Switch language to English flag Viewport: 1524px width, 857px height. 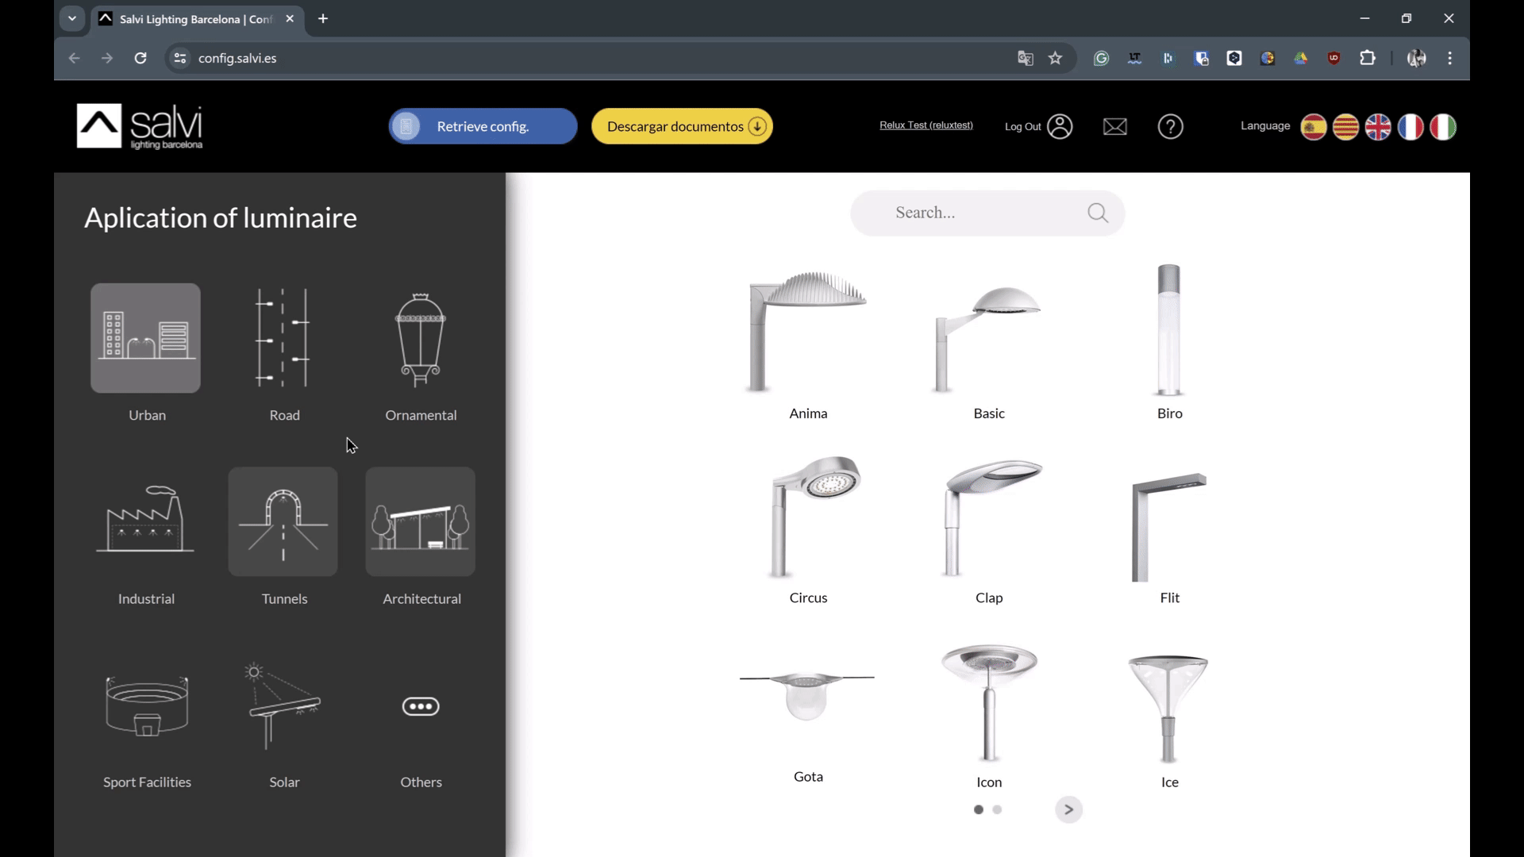point(1378,127)
